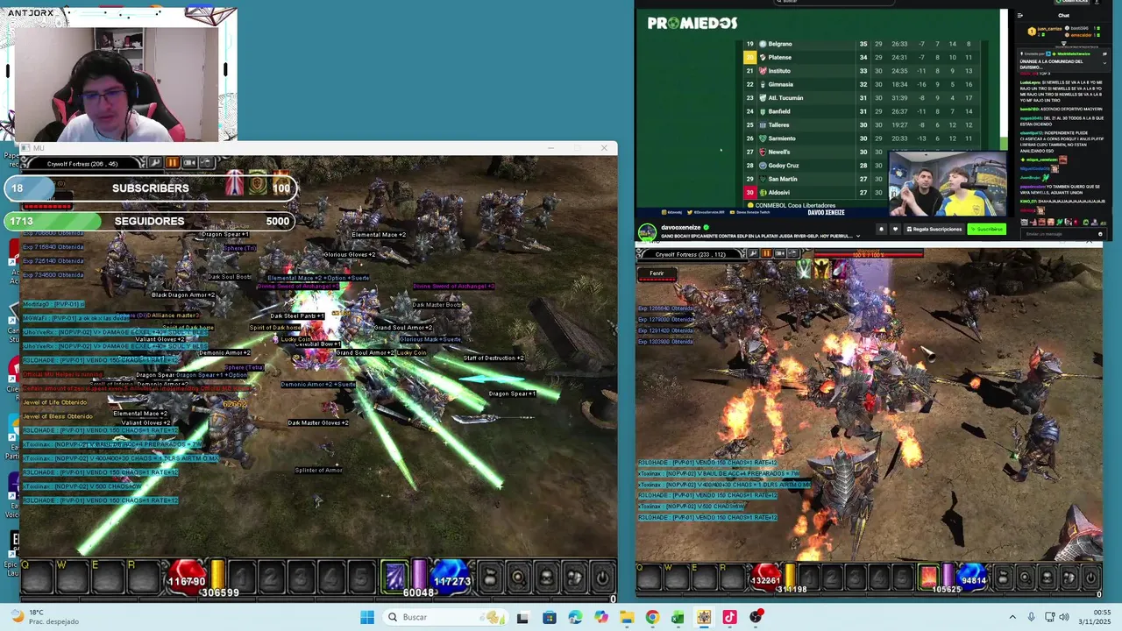
Task: Click the Splinter of Armor item drop
Action: coord(318,470)
